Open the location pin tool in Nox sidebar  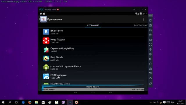coord(151,35)
